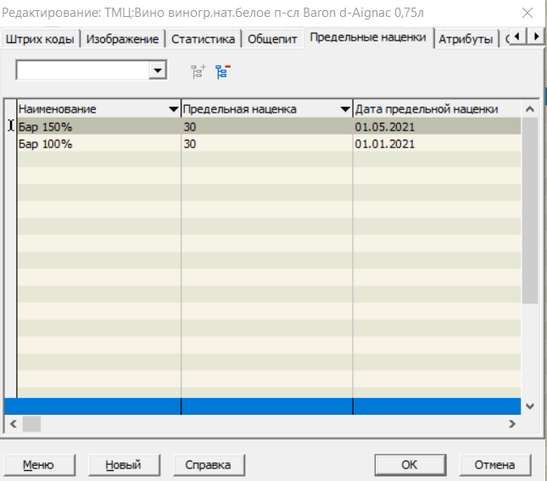
Task: Open the Атрибуты tab
Action: (466, 39)
